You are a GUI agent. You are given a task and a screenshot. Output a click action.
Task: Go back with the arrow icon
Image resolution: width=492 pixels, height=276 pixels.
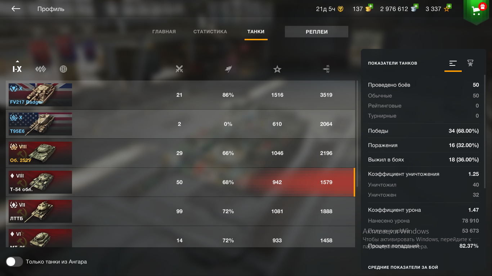[16, 9]
